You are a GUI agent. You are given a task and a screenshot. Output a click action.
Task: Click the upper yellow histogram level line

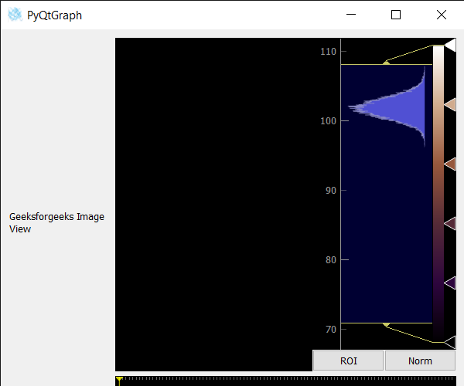[x=386, y=64]
